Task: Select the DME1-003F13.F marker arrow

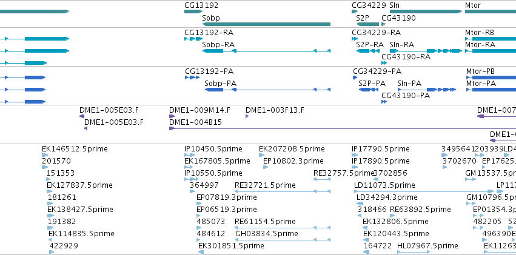Action: (x=247, y=116)
